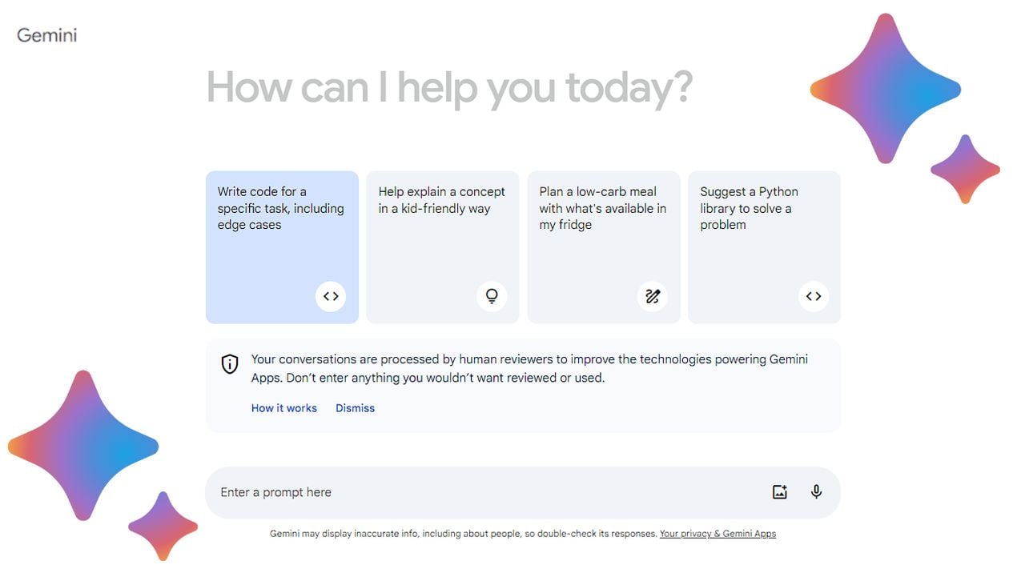This screenshot has height=573, width=1025.
Task: Select the "Write code for a specific task" card
Action: point(280,208)
